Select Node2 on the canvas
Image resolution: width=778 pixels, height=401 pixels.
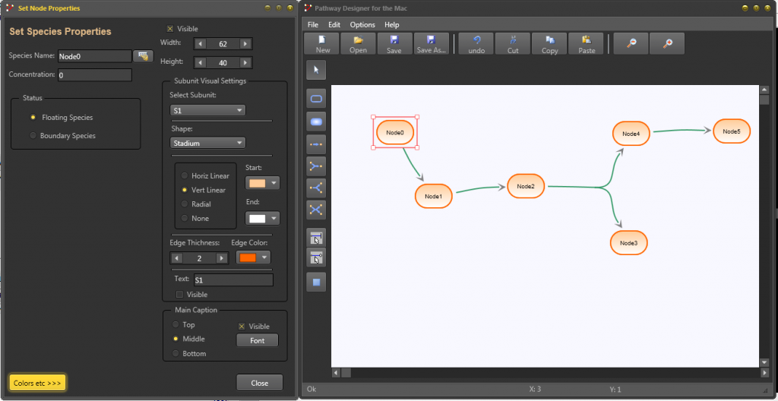(x=526, y=186)
